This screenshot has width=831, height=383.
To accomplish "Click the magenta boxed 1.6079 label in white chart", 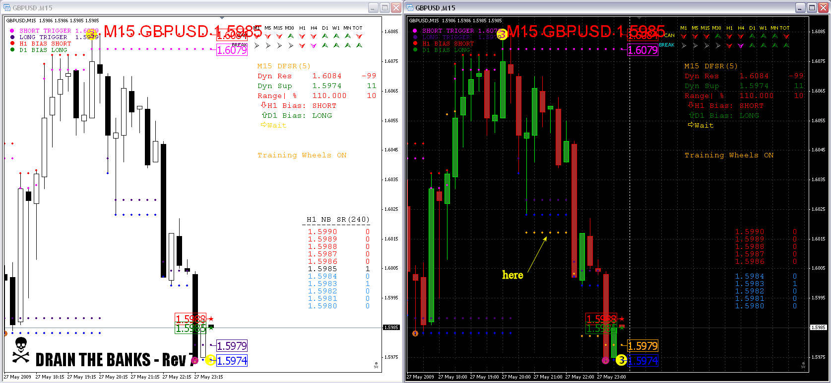I will 232,50.
